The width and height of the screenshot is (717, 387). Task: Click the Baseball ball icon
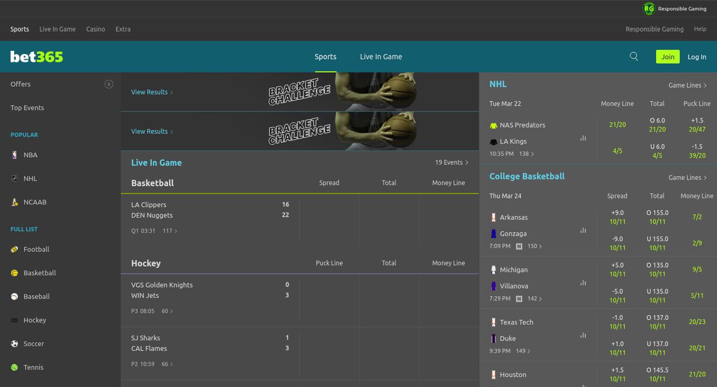[x=15, y=296]
